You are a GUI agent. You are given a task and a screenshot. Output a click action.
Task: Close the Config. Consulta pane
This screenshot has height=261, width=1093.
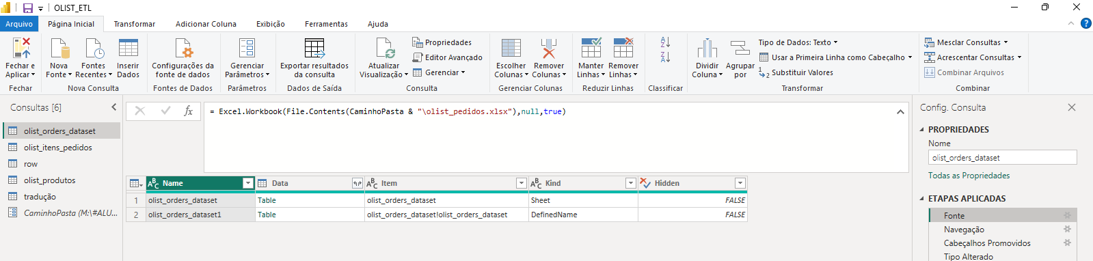(1071, 107)
